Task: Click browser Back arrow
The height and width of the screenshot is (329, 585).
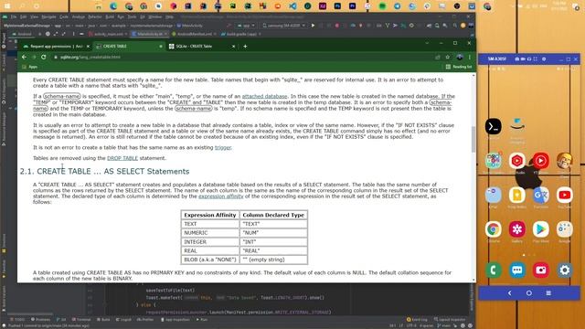Action: pyautogui.click(x=24, y=57)
